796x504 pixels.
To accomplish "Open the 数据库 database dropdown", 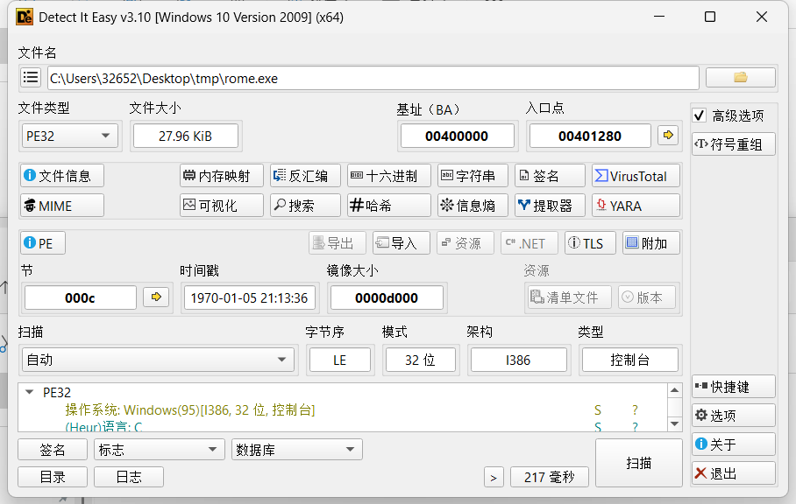I will click(x=297, y=449).
